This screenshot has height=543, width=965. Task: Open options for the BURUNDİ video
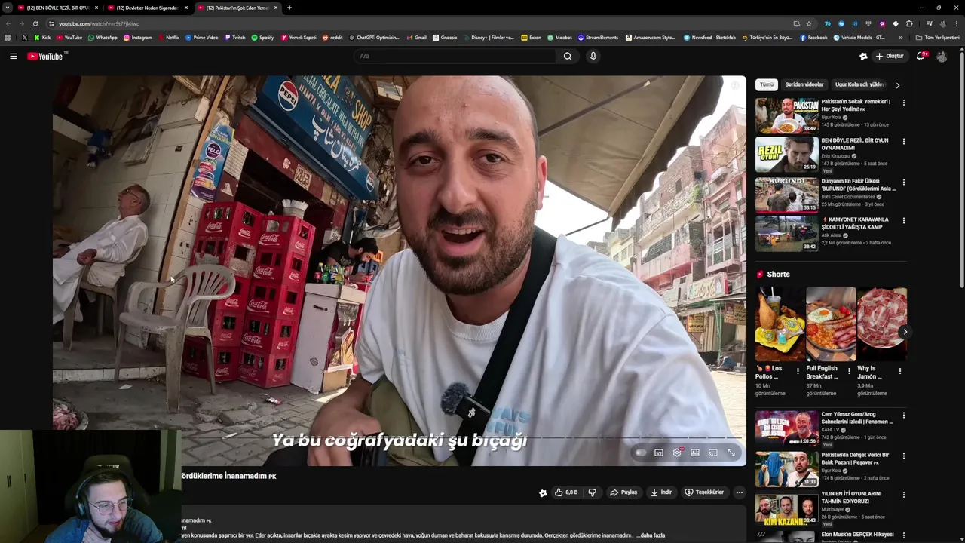(x=903, y=183)
